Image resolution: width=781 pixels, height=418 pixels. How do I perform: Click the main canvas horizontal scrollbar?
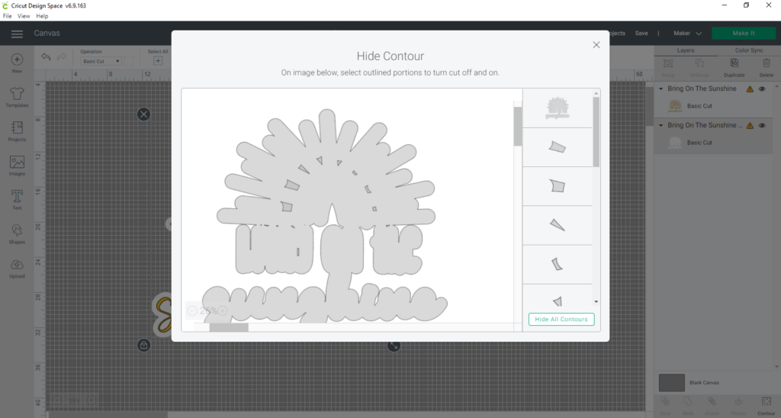(108, 414)
